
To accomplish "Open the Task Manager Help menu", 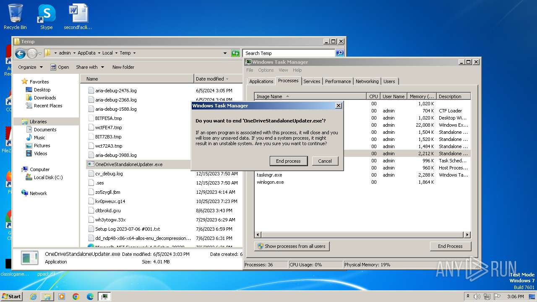I will click(297, 70).
